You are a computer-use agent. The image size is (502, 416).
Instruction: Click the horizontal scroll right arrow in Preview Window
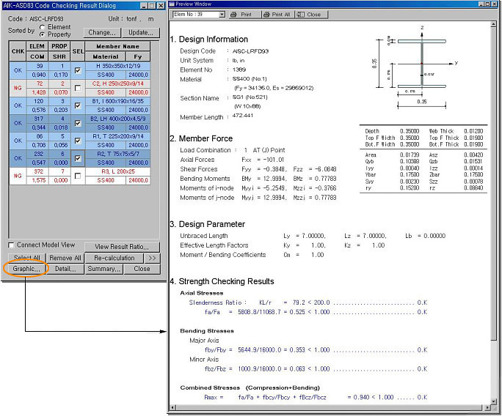[x=487, y=408]
